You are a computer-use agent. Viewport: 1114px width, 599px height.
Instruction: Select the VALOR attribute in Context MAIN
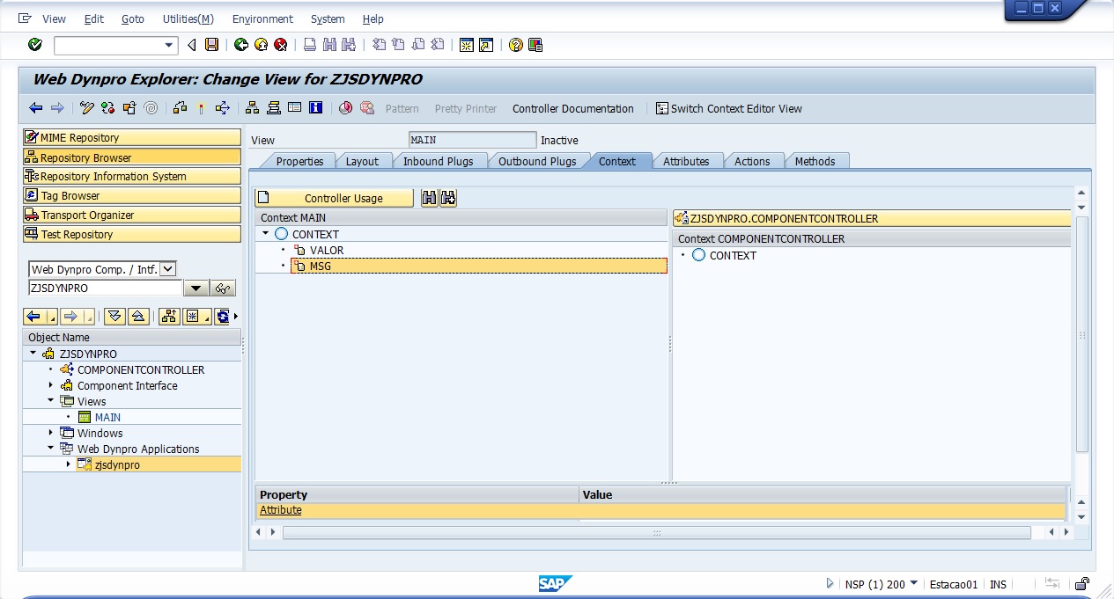326,250
